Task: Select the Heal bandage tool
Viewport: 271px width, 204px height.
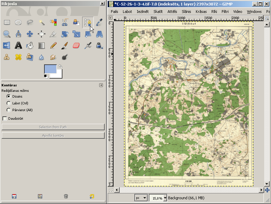Action: point(18,57)
